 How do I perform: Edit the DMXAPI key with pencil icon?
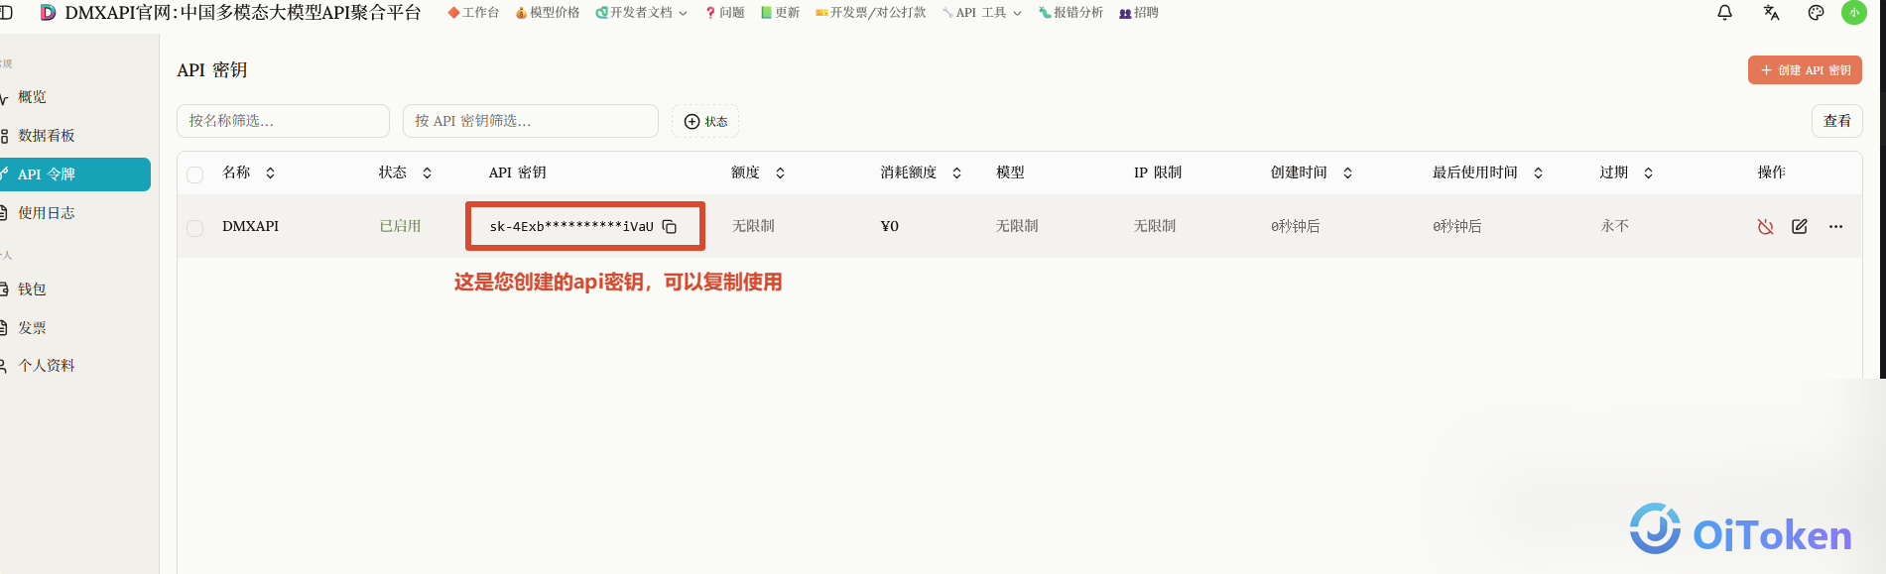click(1800, 226)
